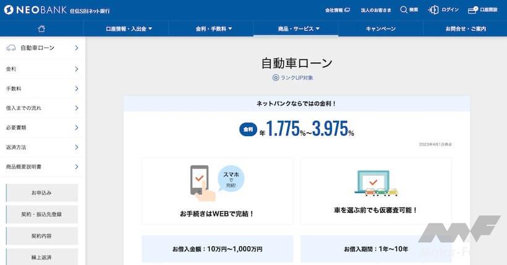Screen dimensions: 507x265
Task: Open お問合せ・ご案内 menu item
Action: coord(466,29)
